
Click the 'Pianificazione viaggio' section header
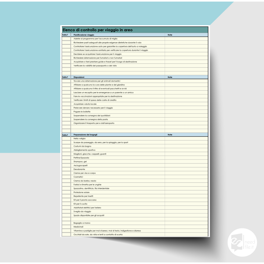(x=84, y=35)
